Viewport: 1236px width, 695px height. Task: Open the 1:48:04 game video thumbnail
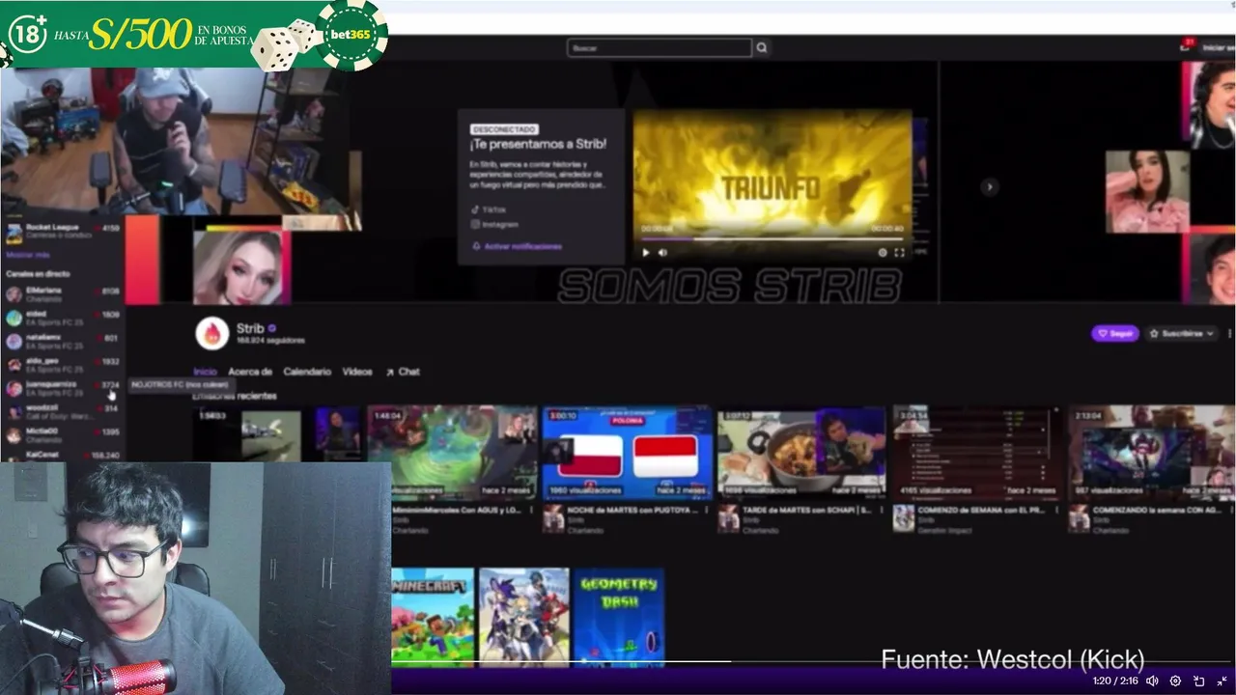(452, 454)
